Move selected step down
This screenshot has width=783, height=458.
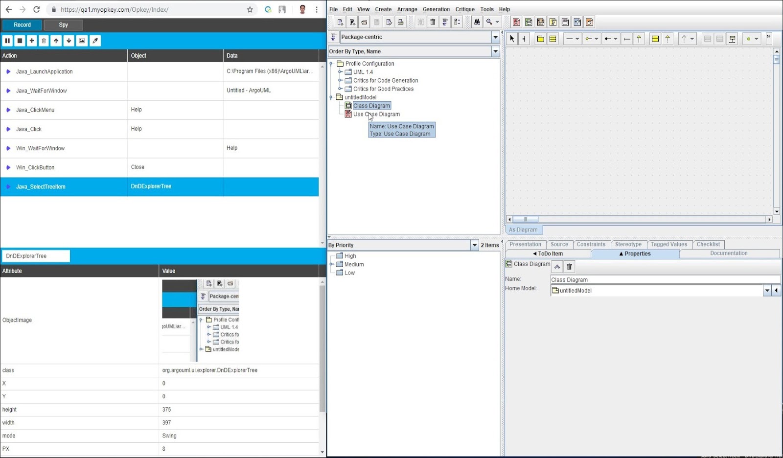69,41
